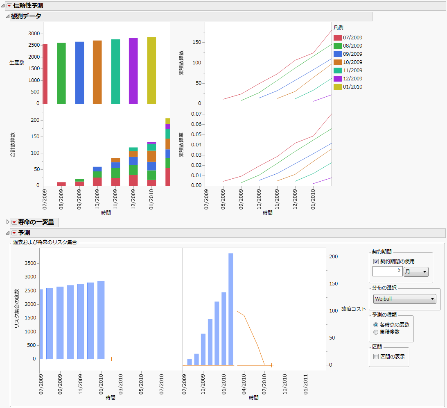447x408 pixels.
Task: Click the 観測データ section title
Action: pos(26,16)
